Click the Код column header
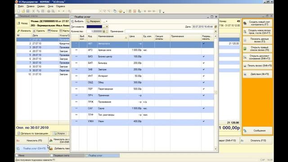288x162 pixels. [92, 37]
